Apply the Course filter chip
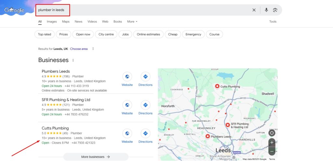The height and width of the screenshot is (167, 333). [214, 34]
